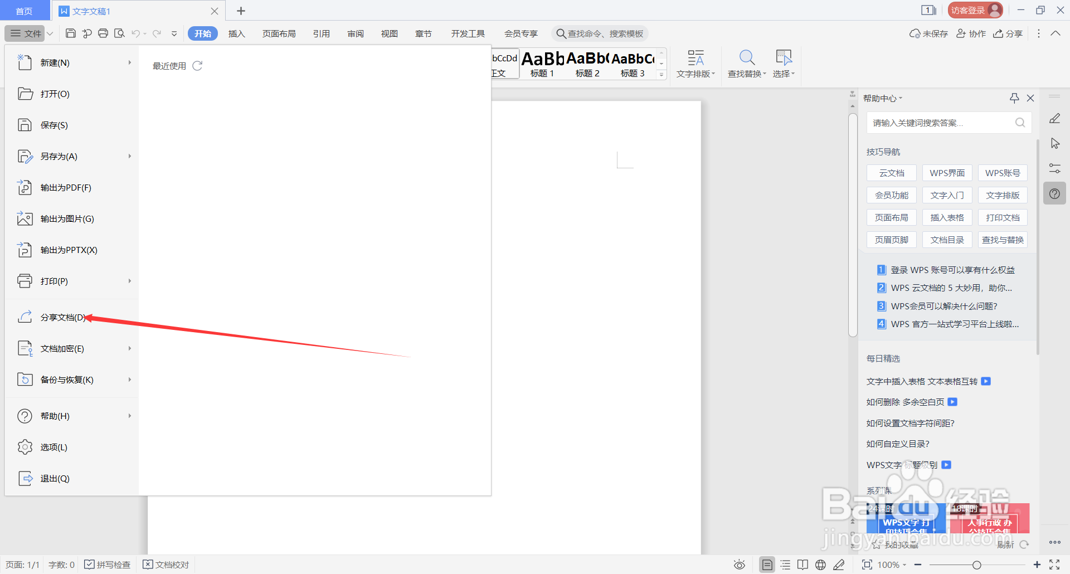Screen dimensions: 1070x574
Task: Expand the New (新建) submenu
Action: [x=129, y=62]
